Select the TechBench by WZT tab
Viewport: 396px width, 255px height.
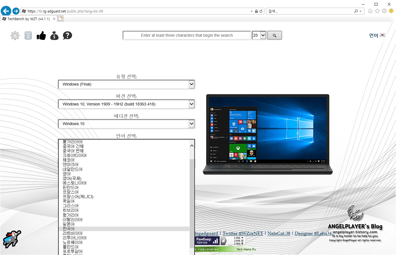28,19
